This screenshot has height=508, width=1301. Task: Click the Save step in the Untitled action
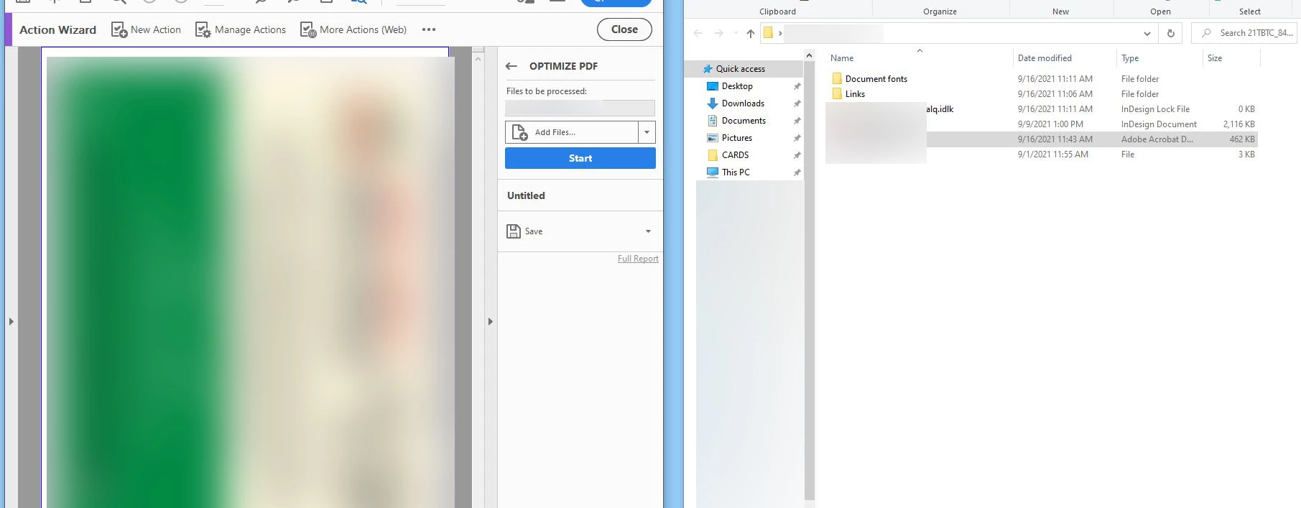point(526,231)
